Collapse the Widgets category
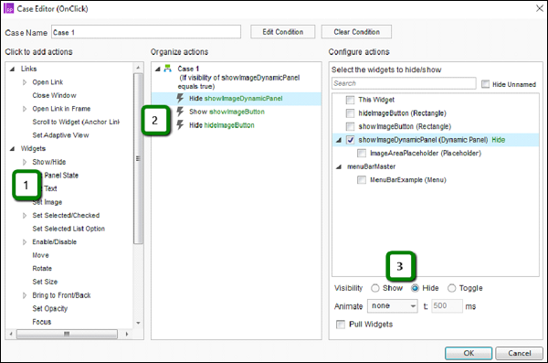This screenshot has width=548, height=363. click(x=12, y=149)
